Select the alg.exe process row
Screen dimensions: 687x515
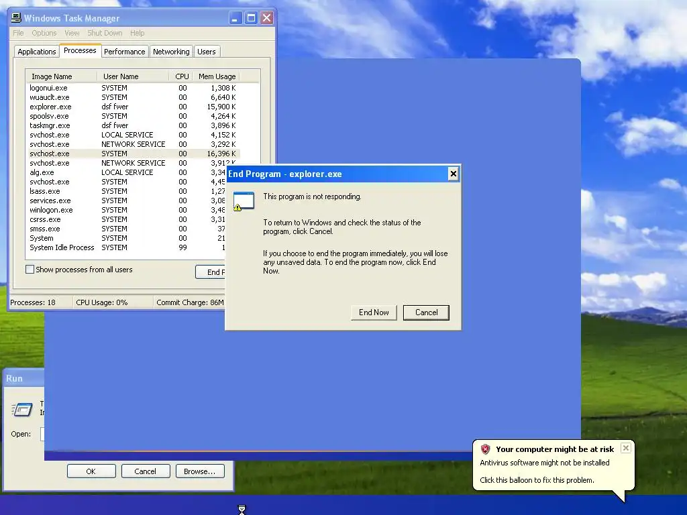tap(127, 172)
